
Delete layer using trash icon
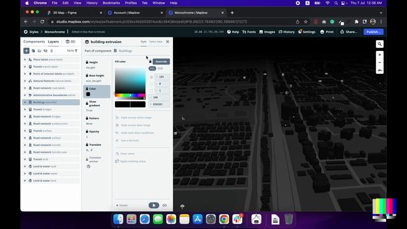52,51
